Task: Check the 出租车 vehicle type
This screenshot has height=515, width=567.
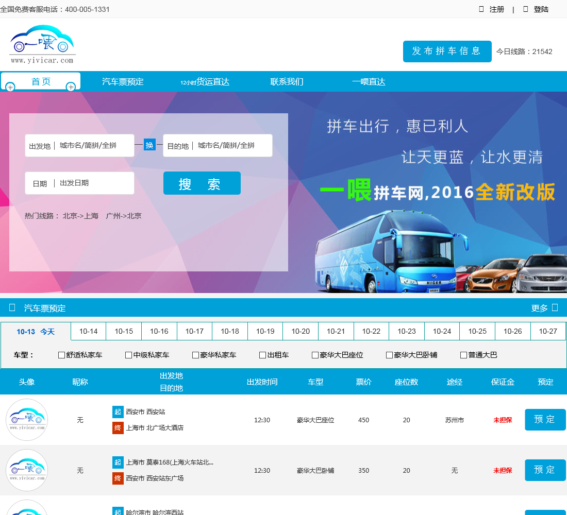Action: (x=262, y=355)
